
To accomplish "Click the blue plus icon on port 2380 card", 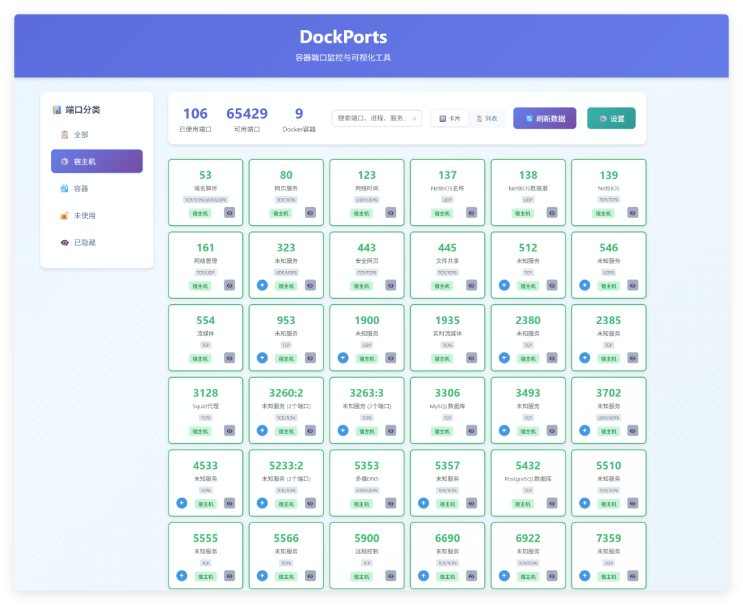I will tap(504, 358).
